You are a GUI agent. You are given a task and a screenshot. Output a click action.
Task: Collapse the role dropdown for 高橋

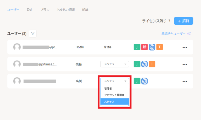click(x=115, y=81)
